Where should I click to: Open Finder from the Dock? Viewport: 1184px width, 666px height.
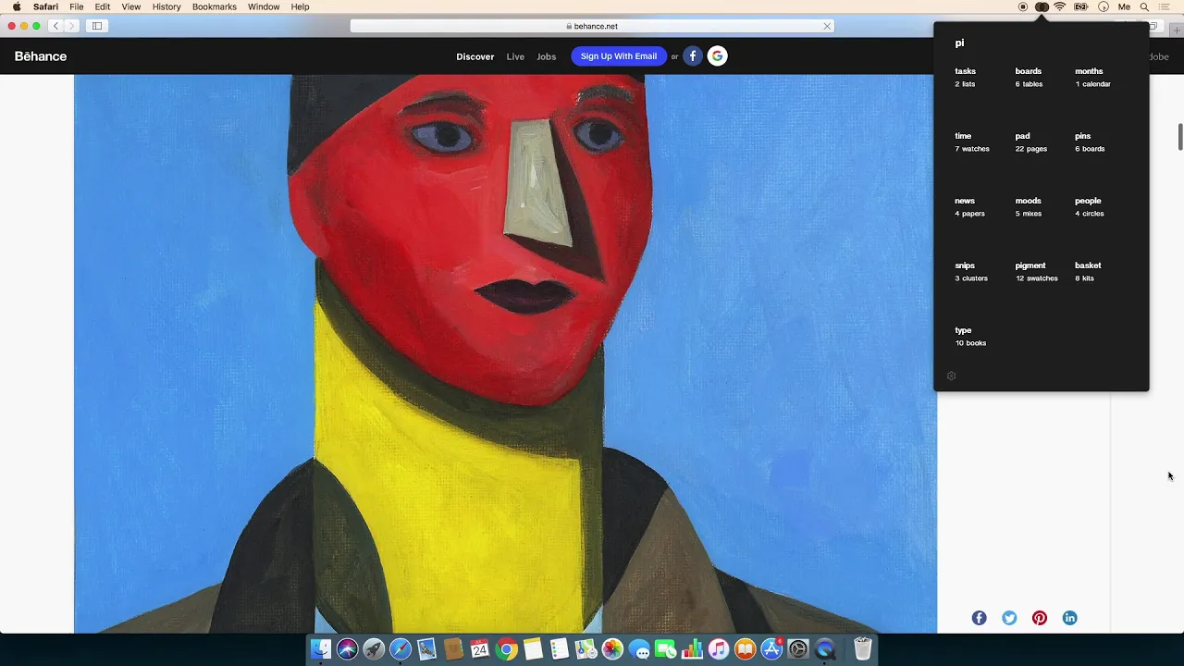pyautogui.click(x=321, y=649)
